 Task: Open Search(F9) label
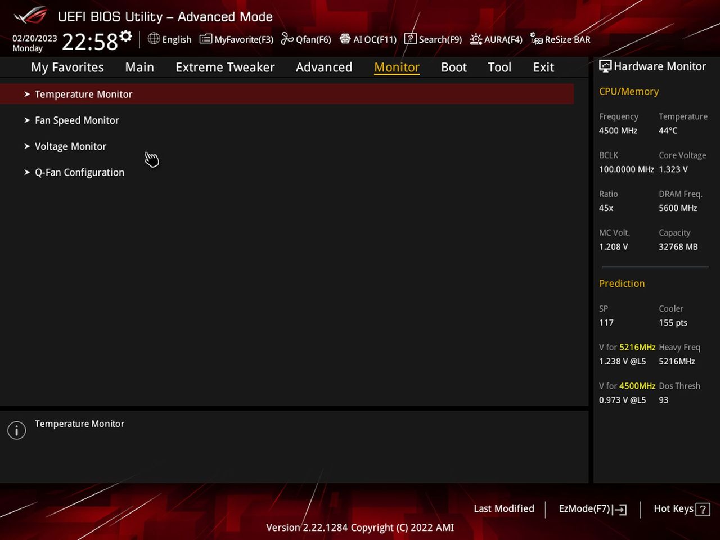tap(440, 39)
